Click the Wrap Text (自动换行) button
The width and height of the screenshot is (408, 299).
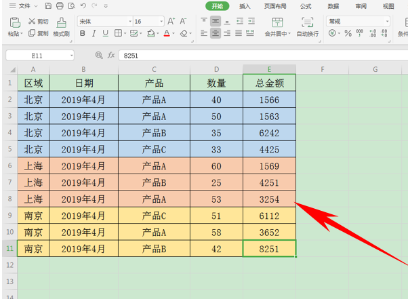pyautogui.click(x=307, y=27)
